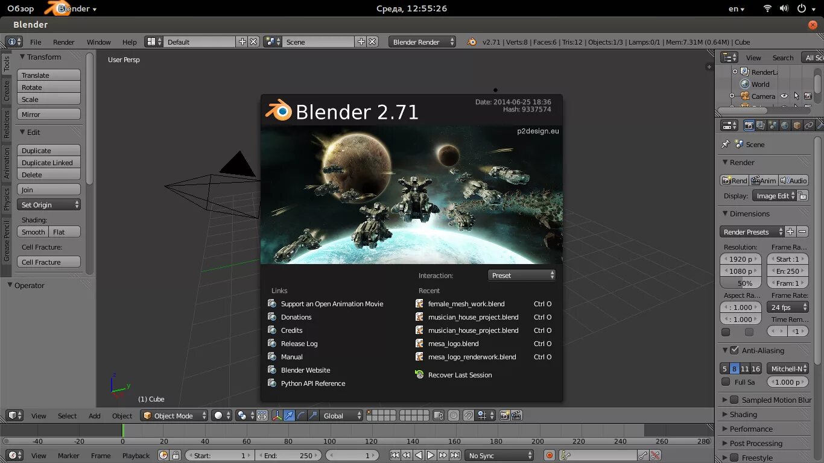Toggle the Display lock interface button
This screenshot has width=824, height=463.
[x=802, y=195]
